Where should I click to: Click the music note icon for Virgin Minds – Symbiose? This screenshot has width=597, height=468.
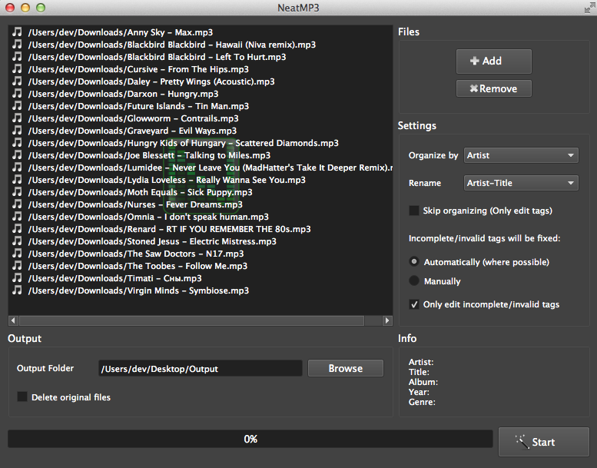coord(17,290)
